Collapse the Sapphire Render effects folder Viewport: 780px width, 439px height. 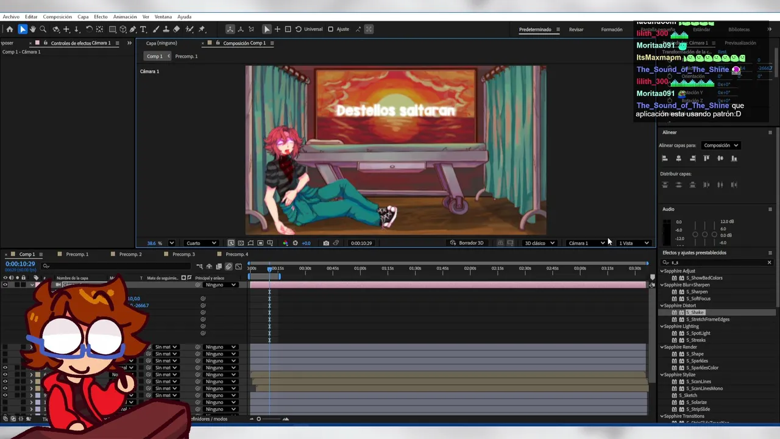click(x=662, y=347)
